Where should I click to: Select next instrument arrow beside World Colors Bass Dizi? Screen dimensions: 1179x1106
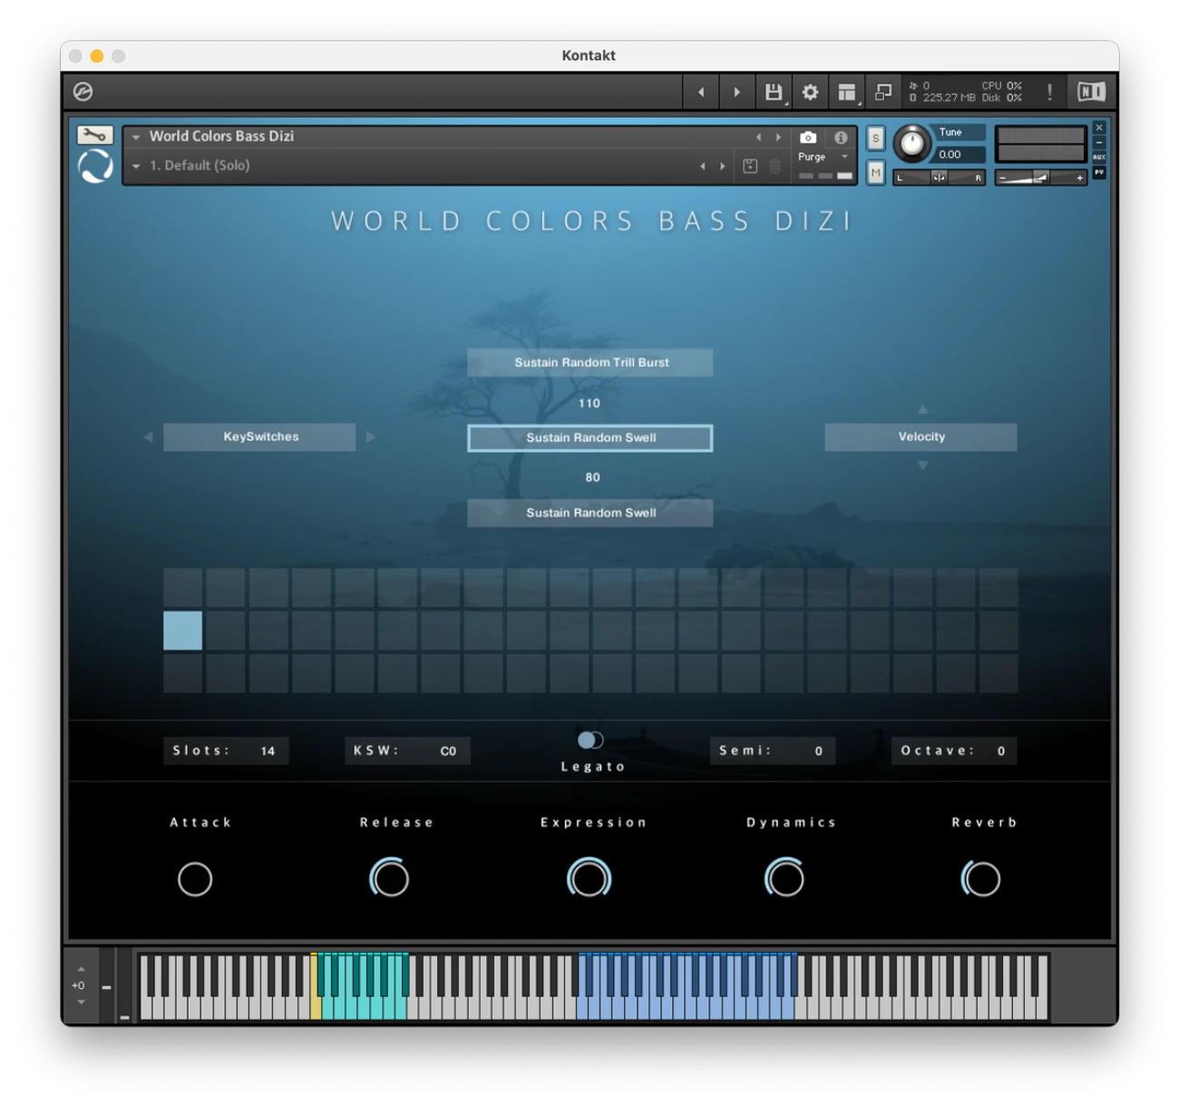[x=777, y=138]
